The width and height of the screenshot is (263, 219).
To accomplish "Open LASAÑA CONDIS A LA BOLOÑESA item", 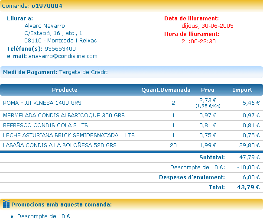I will tap(59, 145).
